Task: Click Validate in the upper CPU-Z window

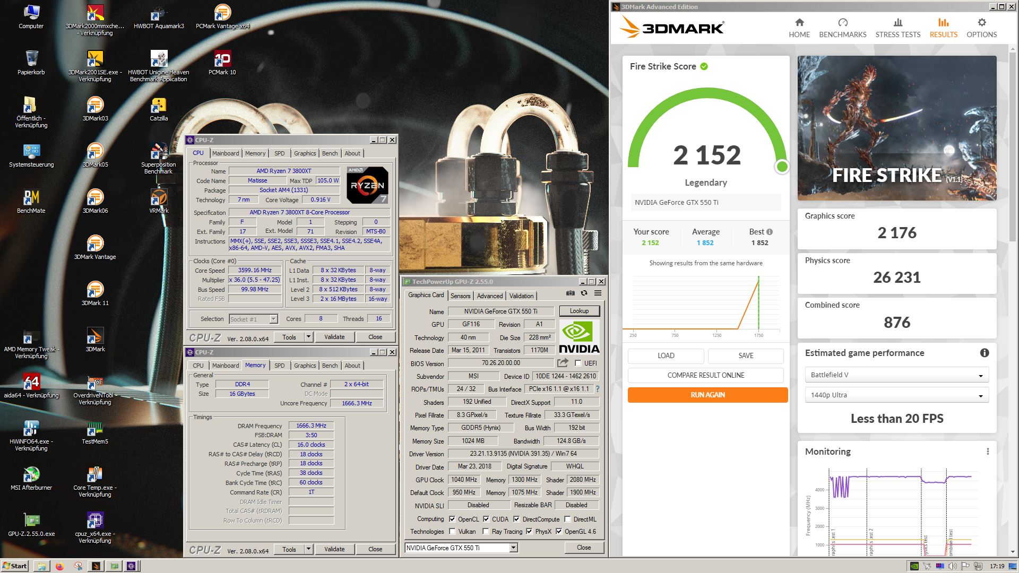Action: tap(334, 337)
